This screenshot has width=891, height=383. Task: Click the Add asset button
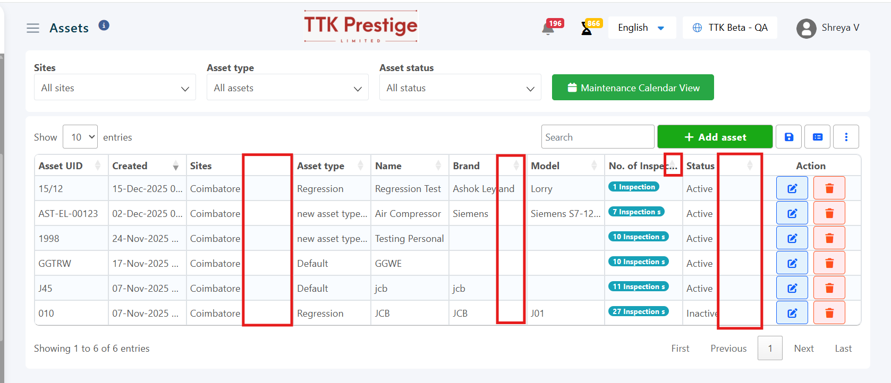coord(715,137)
